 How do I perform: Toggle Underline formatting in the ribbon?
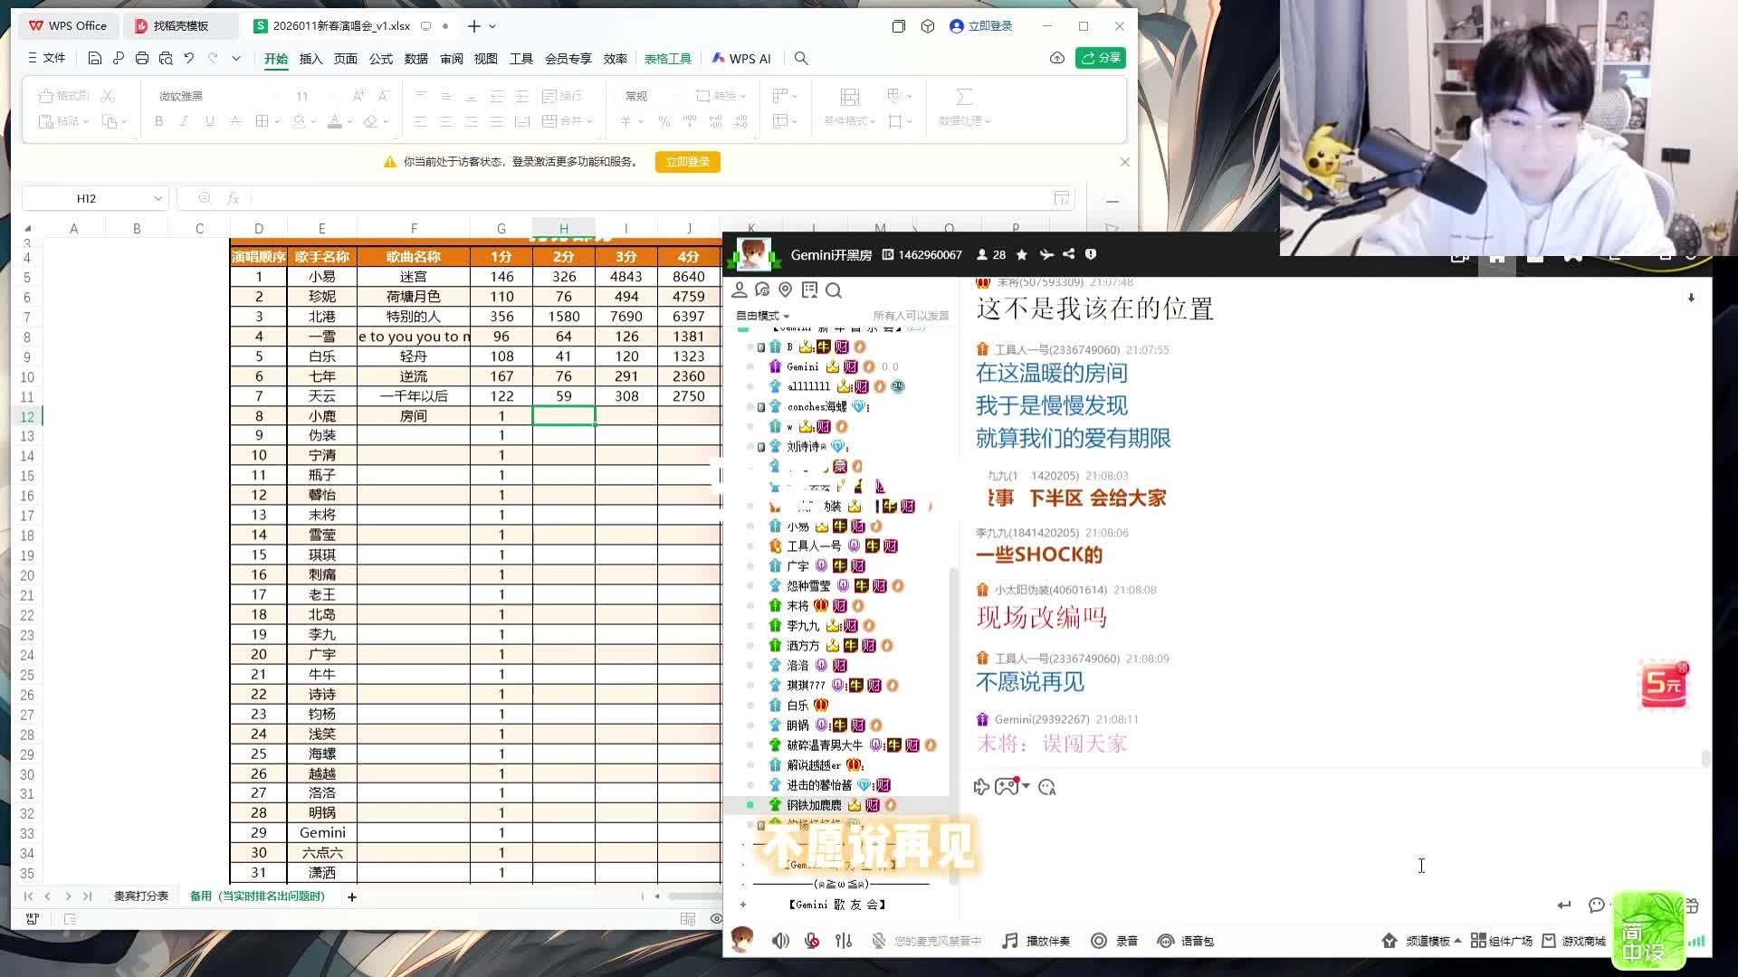point(208,122)
